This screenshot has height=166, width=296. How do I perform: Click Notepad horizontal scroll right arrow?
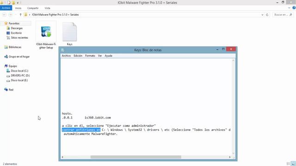[x=230, y=157]
